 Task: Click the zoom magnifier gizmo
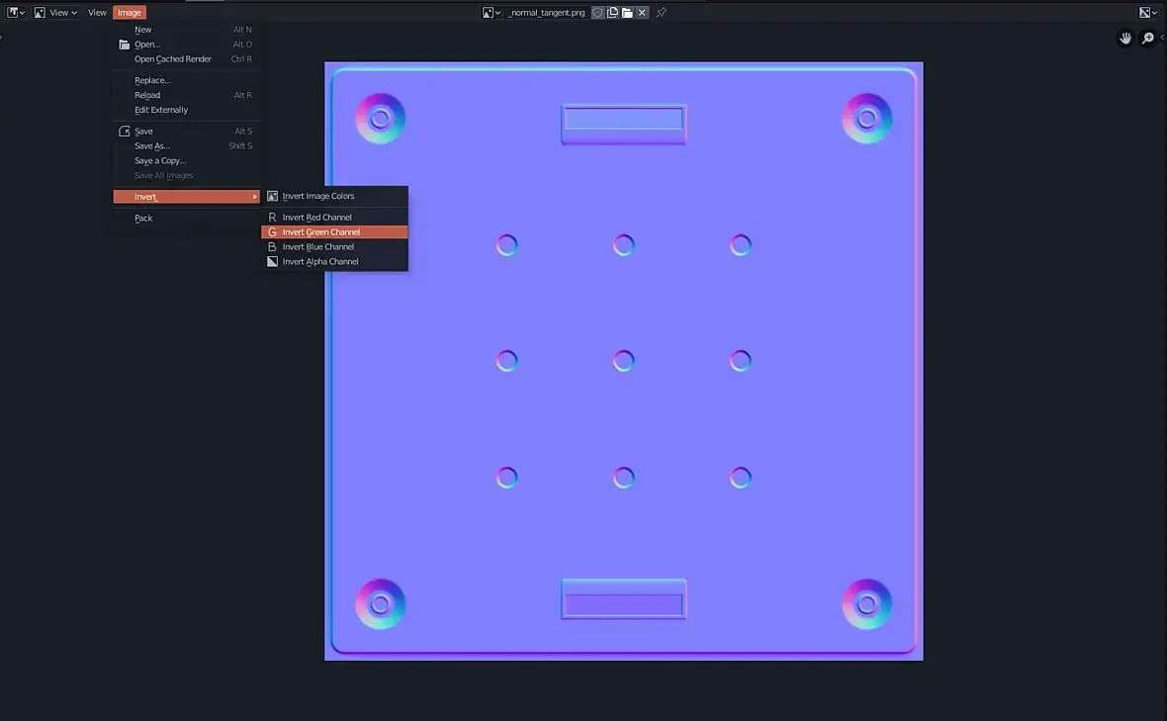1148,38
